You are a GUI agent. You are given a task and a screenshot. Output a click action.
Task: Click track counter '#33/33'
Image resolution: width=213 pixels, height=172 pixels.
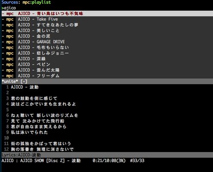137,161
